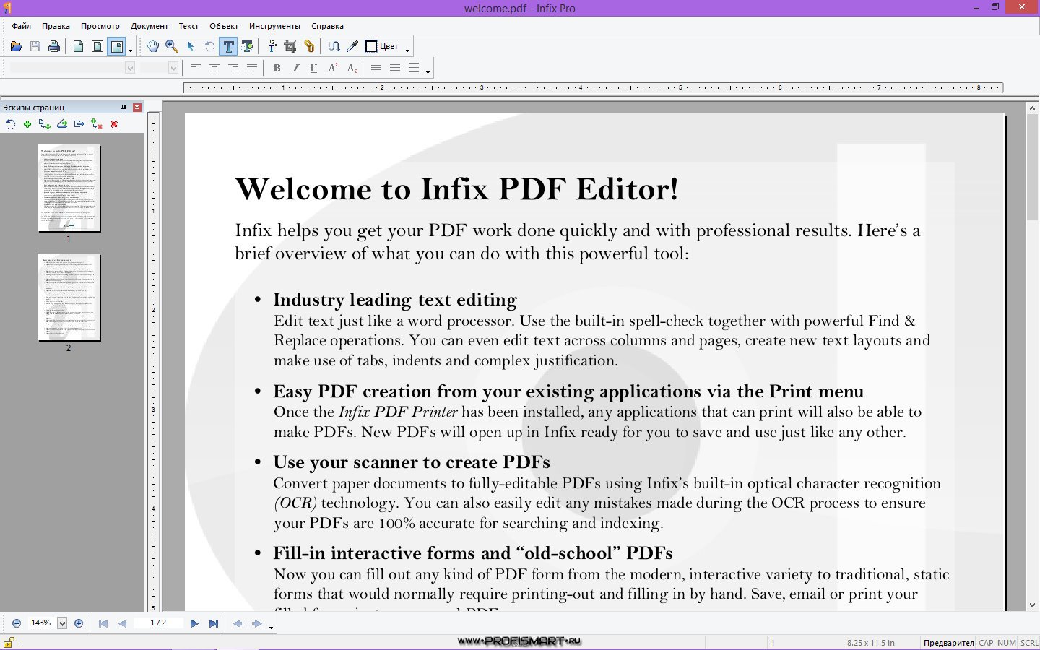
Task: Select the Text Plus add-text tool
Action: (x=248, y=47)
